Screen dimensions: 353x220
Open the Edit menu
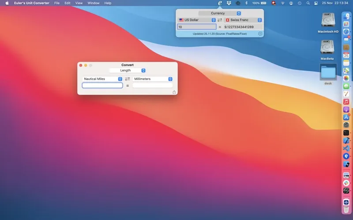(68, 3)
